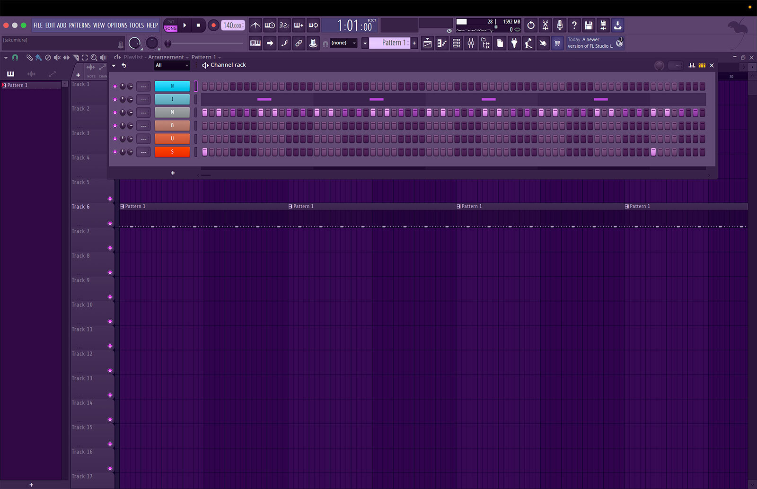
Task: Add a new channel with plus button
Action: (173, 173)
